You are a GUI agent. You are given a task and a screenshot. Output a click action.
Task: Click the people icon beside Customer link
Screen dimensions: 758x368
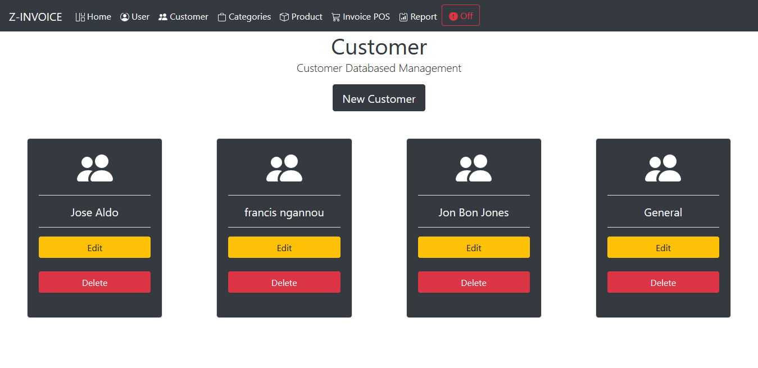[x=163, y=17]
